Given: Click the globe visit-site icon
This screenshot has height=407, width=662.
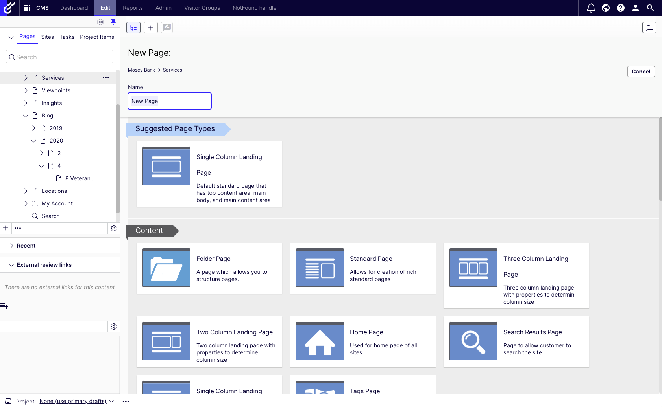Looking at the screenshot, I should point(606,8).
